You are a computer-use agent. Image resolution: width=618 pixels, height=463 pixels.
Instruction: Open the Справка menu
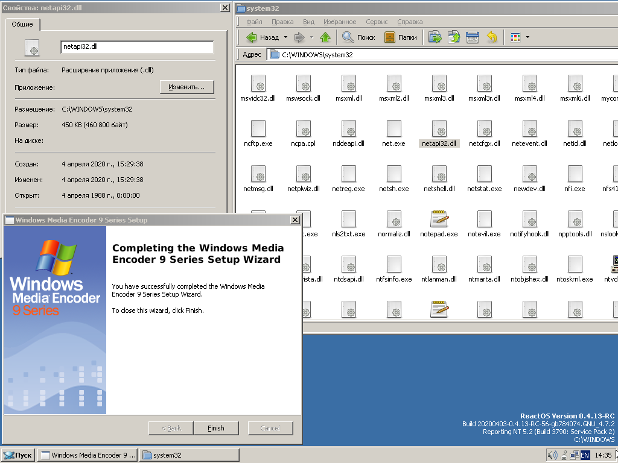pos(410,22)
